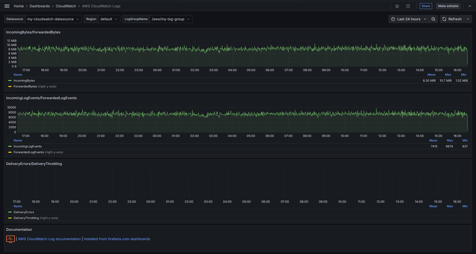Screen dimensions: 476x254
Task: Click the orange monitor icon in Documentation
Action: point(10,239)
